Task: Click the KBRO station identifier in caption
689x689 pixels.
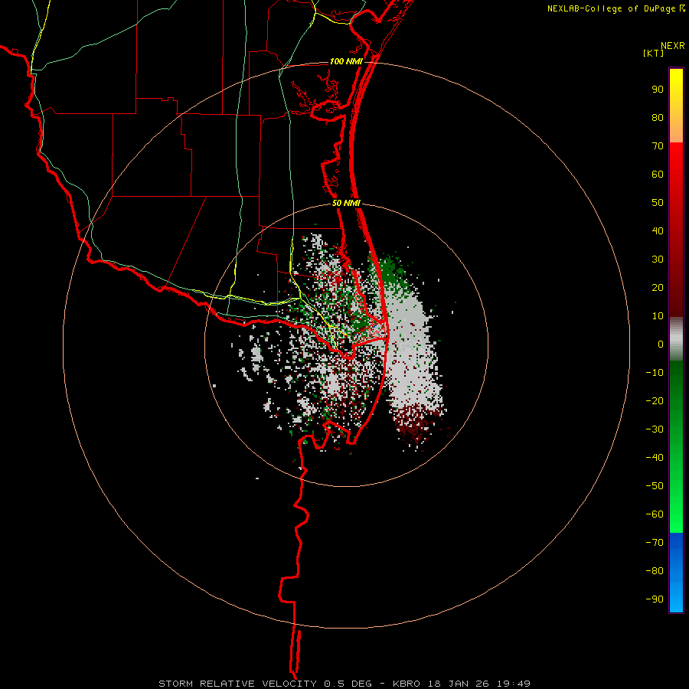Action: click(x=406, y=684)
